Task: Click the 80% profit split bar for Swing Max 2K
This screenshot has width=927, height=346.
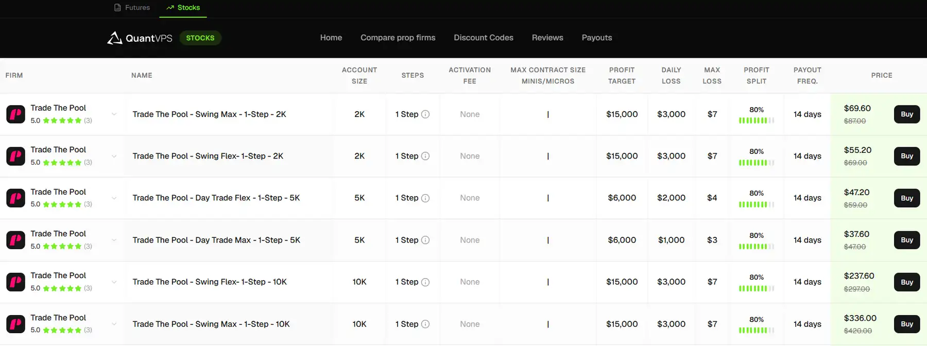Action: [757, 120]
